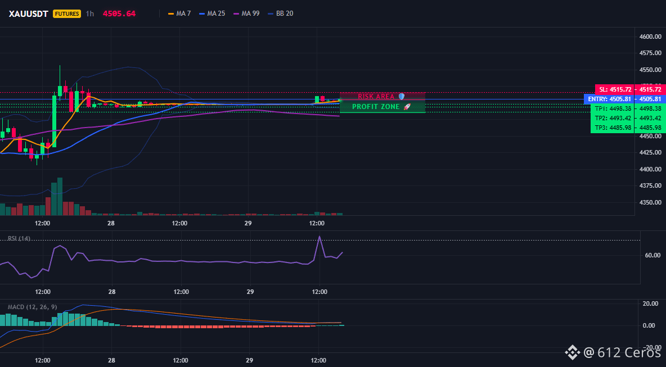
Task: Select the TP1 4498.38 label
Action: (628, 108)
